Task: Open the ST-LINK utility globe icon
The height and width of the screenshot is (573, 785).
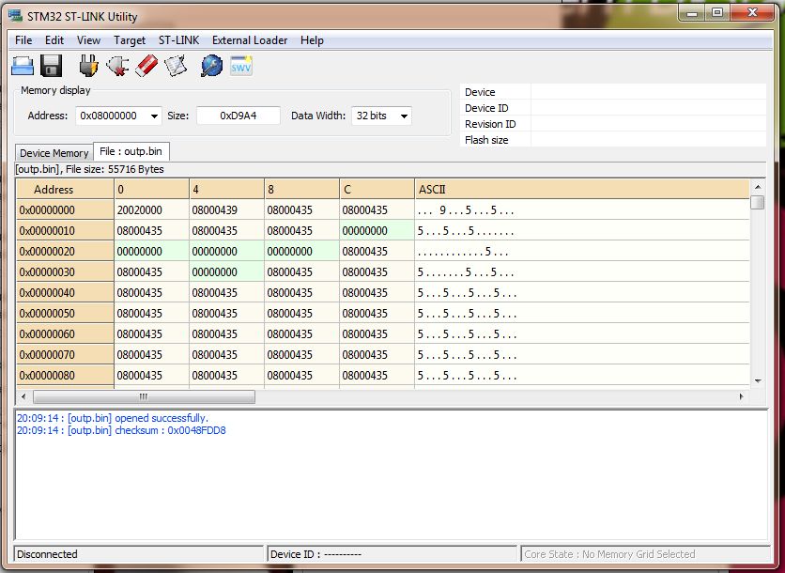Action: click(212, 66)
